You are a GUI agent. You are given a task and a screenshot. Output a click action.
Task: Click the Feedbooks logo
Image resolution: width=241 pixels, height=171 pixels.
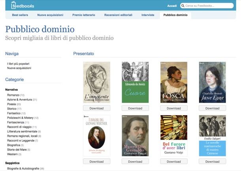point(23,5)
